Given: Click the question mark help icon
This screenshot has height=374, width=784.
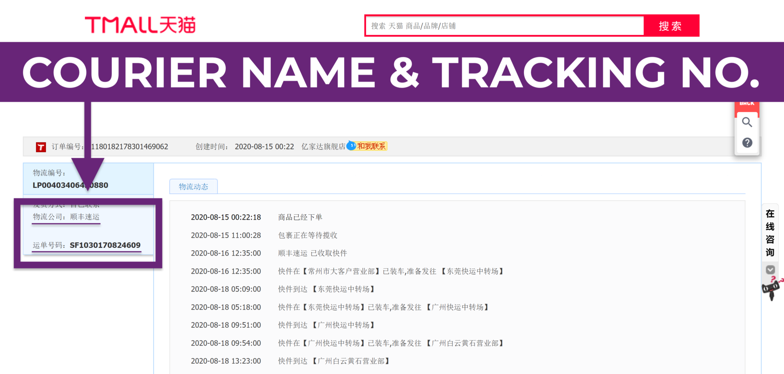Looking at the screenshot, I should pos(747,143).
